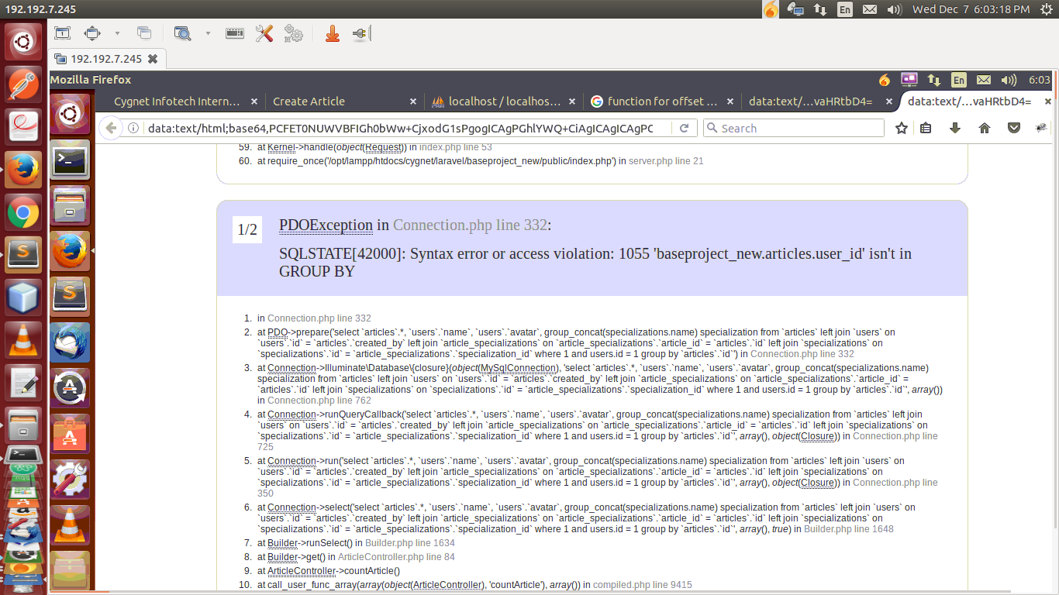Switch to localhost phpMyAdmin tab

tap(505, 101)
